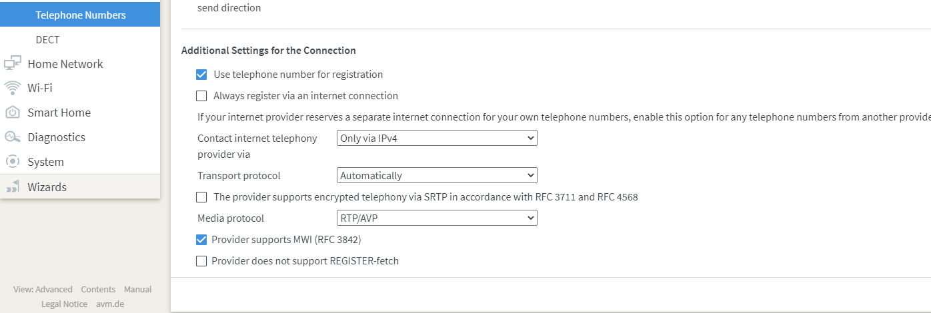Open the Only via IPv4 dropdown
The height and width of the screenshot is (313, 931).
437,138
